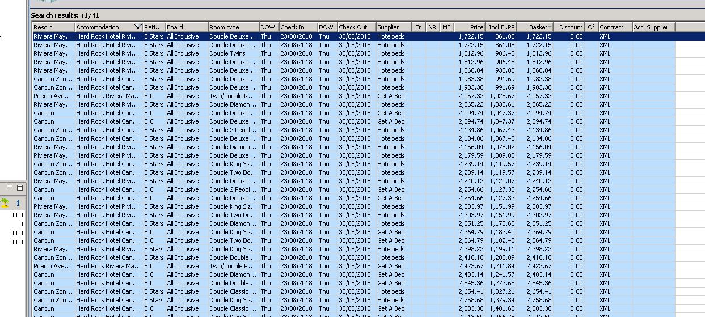Image resolution: width=705 pixels, height=317 pixels.
Task: Sort by the Check Out column header
Action: [356, 27]
